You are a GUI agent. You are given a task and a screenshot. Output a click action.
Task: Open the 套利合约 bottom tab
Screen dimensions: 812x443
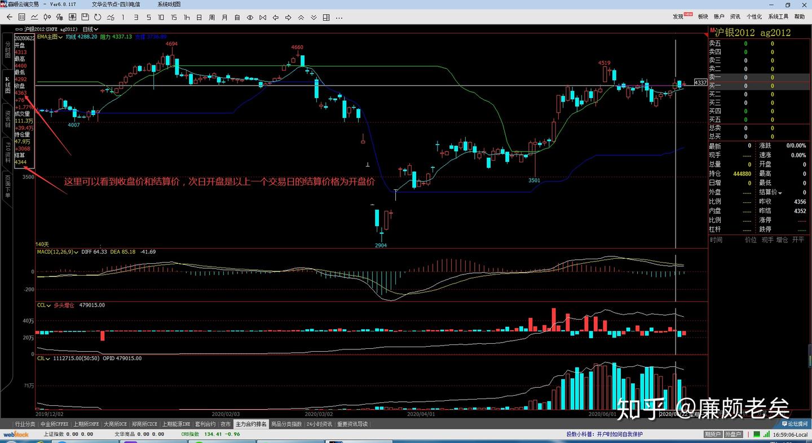pos(205,424)
